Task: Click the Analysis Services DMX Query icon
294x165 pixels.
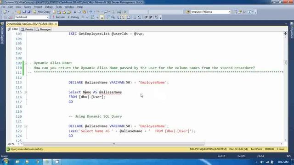Action: coord(64,12)
